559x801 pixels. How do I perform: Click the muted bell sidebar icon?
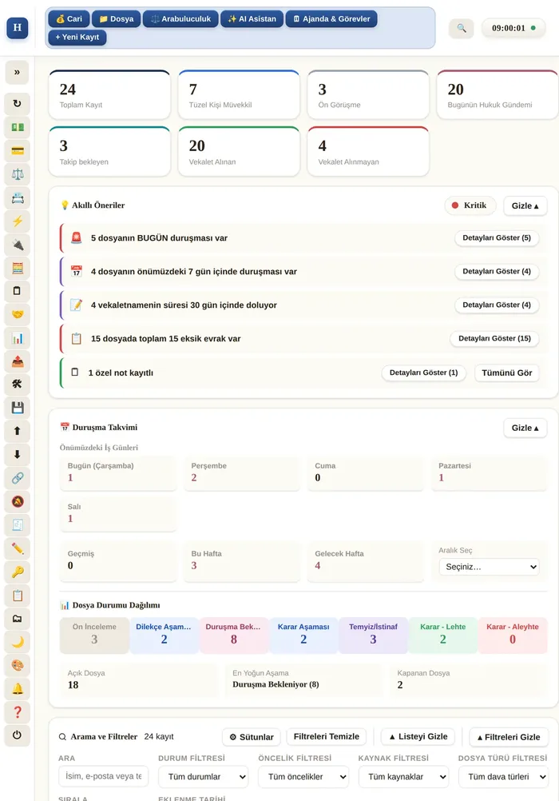click(x=18, y=502)
